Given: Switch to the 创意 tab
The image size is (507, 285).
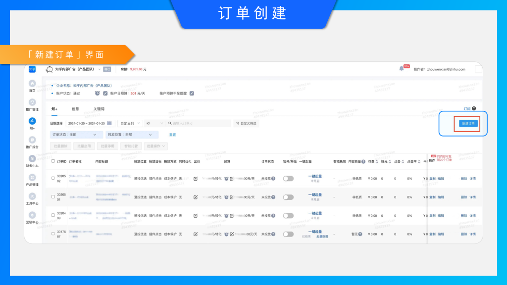Looking at the screenshot, I should pyautogui.click(x=75, y=109).
